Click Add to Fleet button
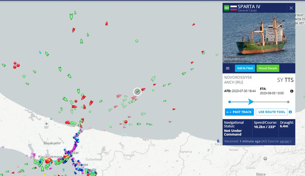The image size is (305, 176). 245,68
